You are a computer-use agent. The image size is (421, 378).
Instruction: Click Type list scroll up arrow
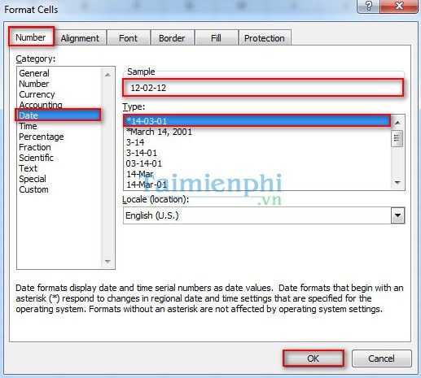(397, 123)
